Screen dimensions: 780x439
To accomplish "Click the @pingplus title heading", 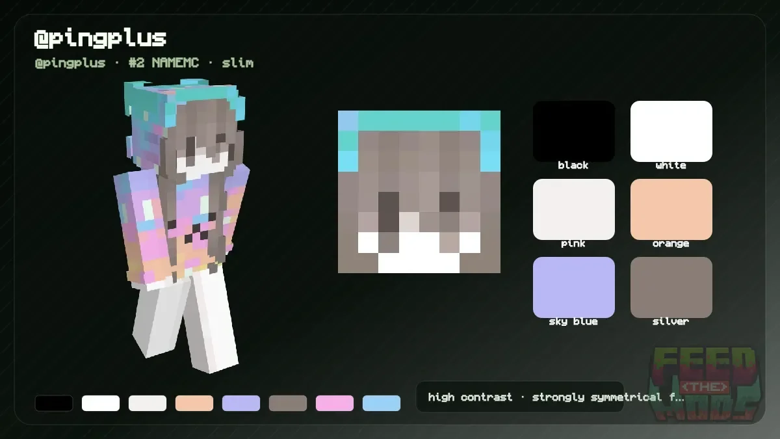I will coord(100,38).
